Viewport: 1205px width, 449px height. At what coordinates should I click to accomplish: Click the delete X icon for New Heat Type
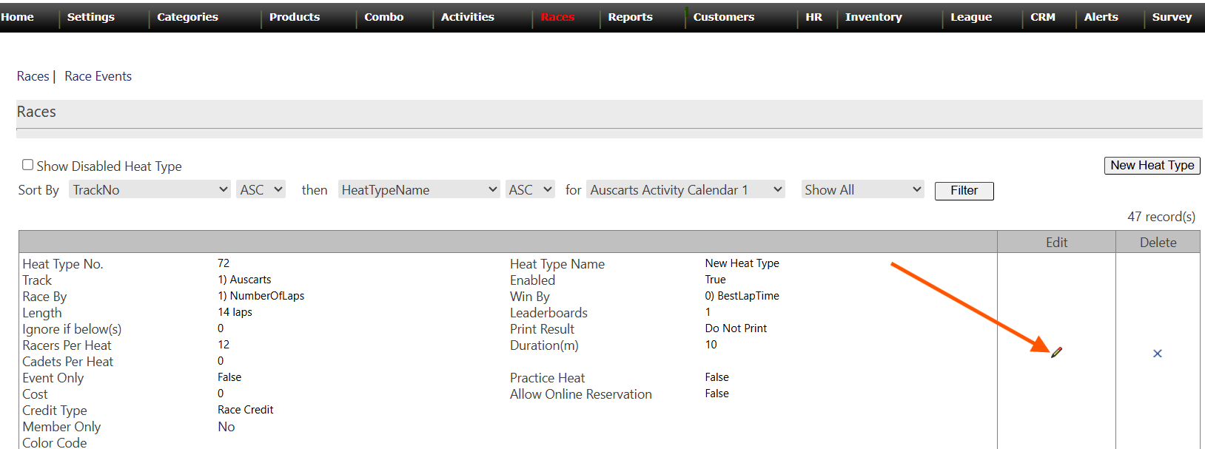tap(1157, 354)
